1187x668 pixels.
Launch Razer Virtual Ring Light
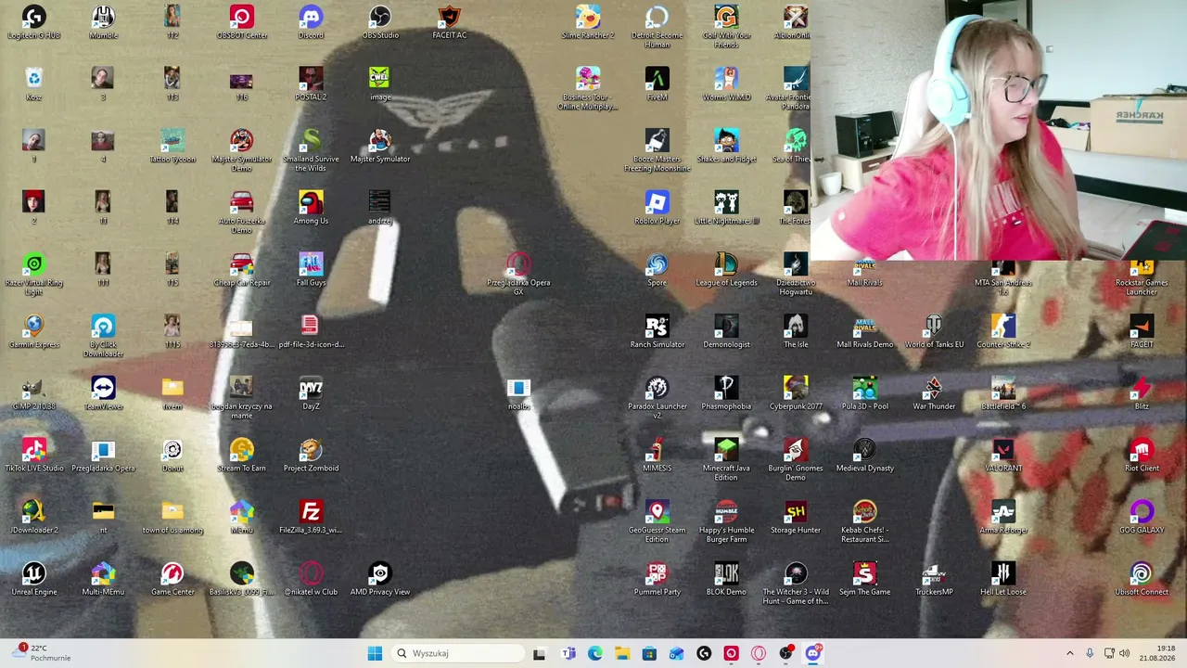[x=33, y=275]
